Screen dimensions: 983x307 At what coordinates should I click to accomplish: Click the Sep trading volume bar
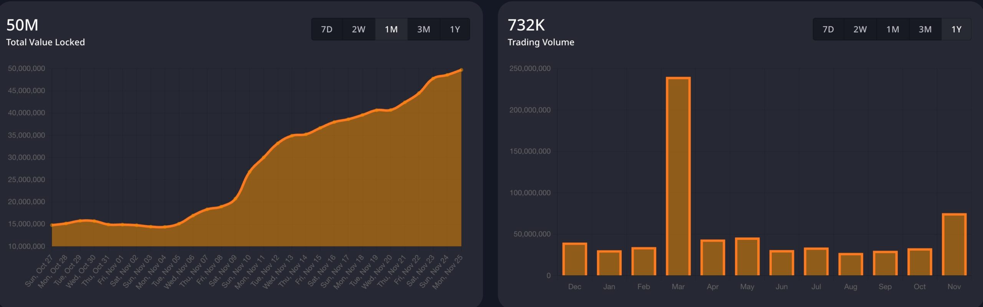(885, 263)
